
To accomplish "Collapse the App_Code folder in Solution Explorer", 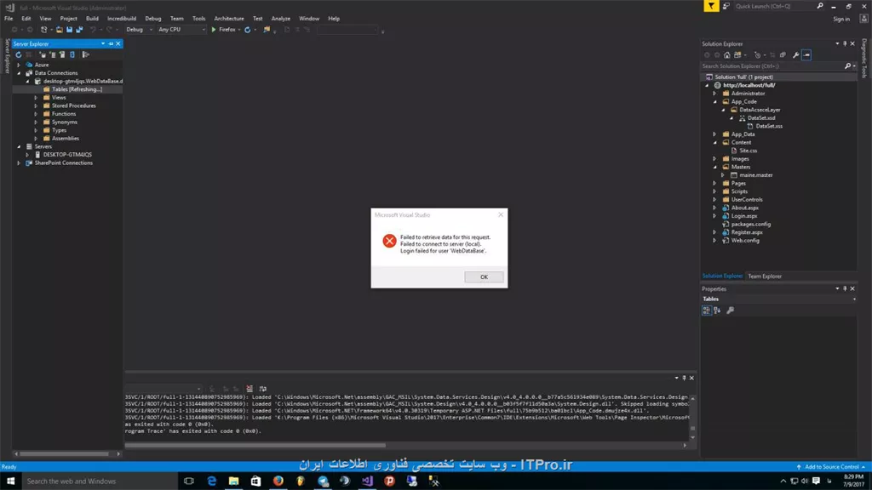I will click(715, 102).
